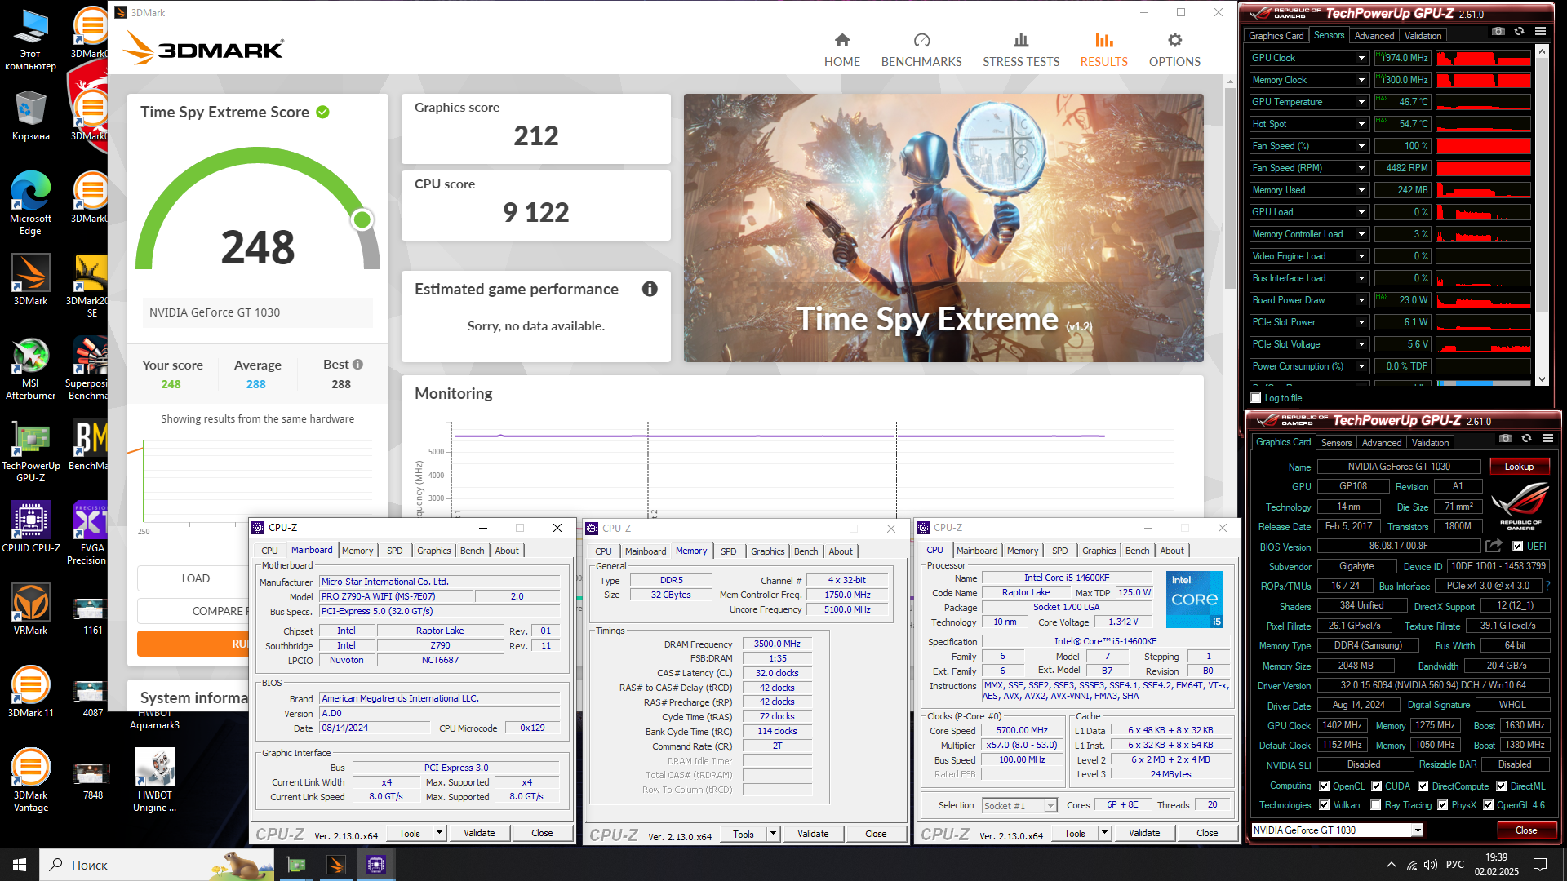Image resolution: width=1567 pixels, height=881 pixels.
Task: Open the RESULTS section in 3DMark
Action: point(1103,50)
